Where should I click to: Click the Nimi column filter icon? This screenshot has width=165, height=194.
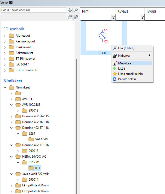[x=113, y=18]
